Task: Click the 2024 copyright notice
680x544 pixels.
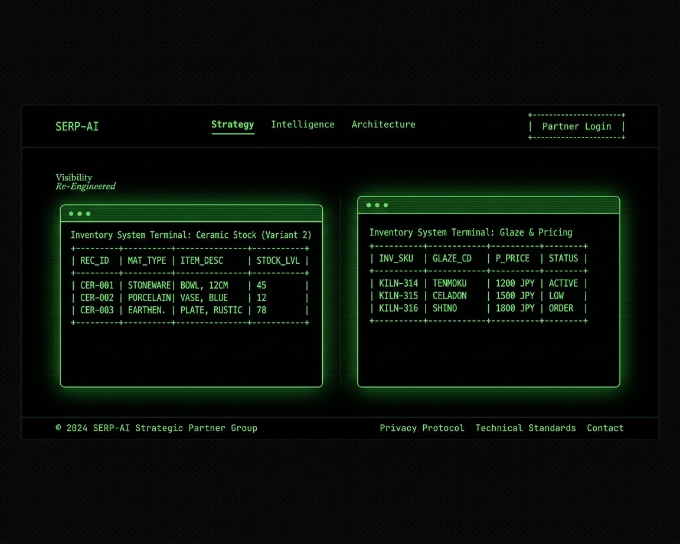Action: pos(156,428)
